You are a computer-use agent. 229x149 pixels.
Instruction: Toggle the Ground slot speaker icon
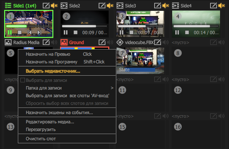point(110,42)
